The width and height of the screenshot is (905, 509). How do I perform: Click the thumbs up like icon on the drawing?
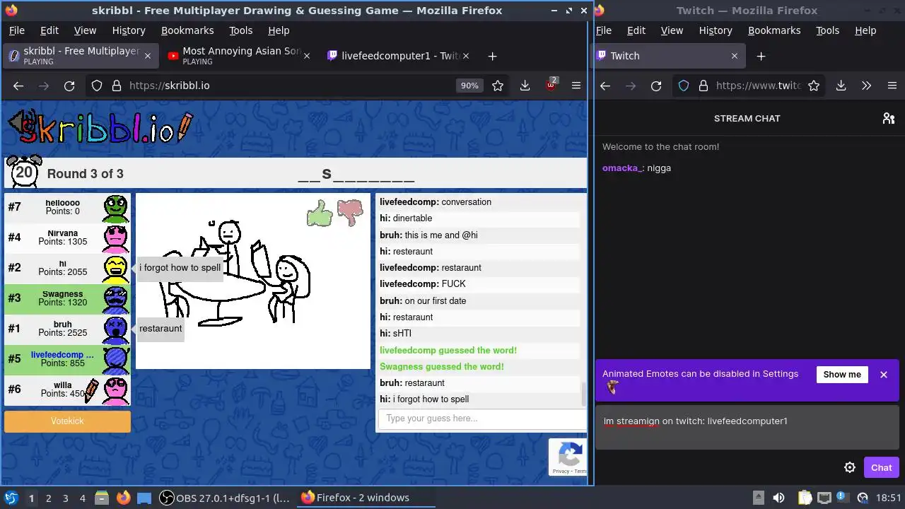click(320, 213)
